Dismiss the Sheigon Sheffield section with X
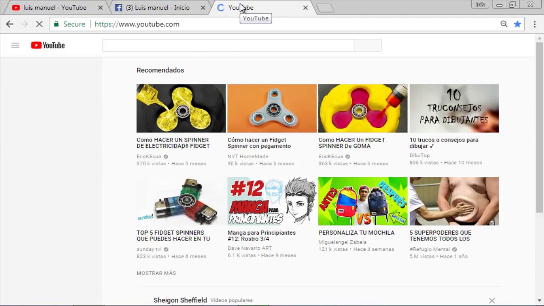 [492, 300]
